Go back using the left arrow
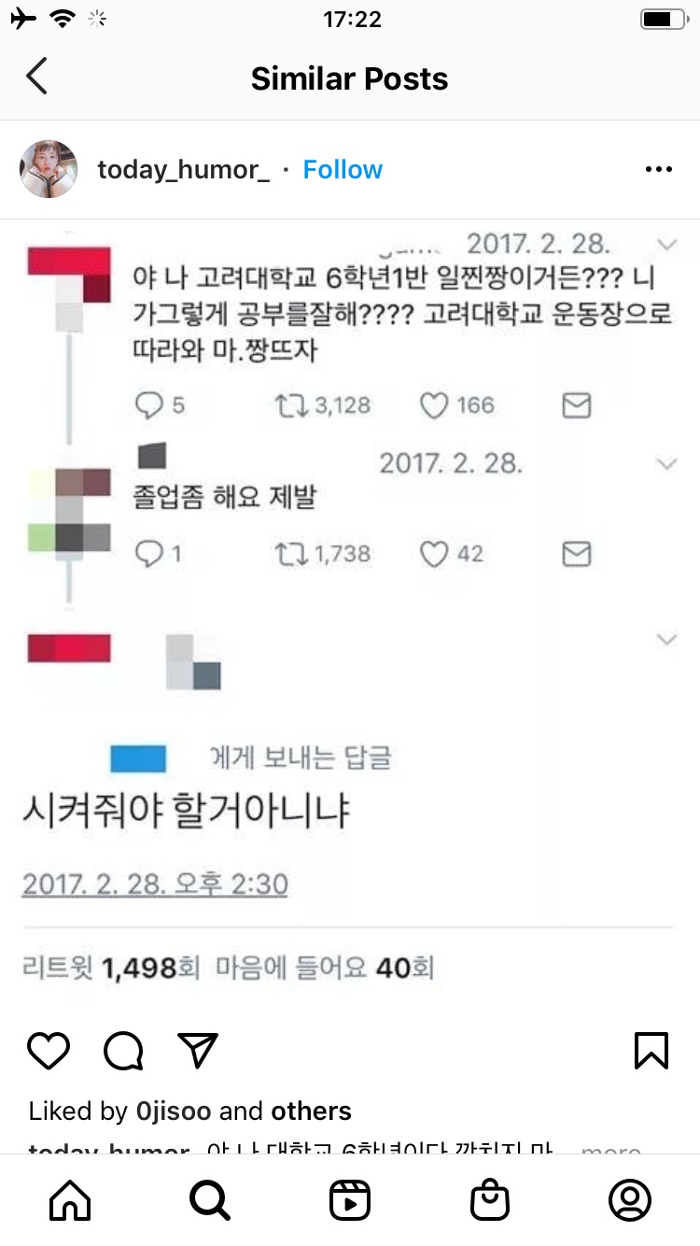The height and width of the screenshot is (1246, 700). click(36, 77)
